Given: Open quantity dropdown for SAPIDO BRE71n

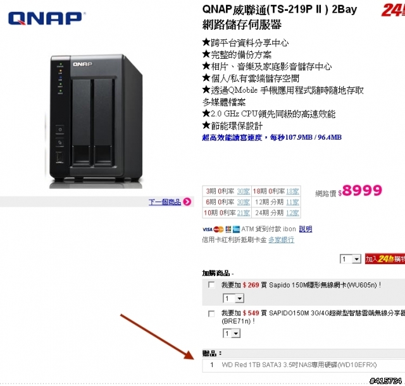Looking at the screenshot, I should [x=232, y=334].
